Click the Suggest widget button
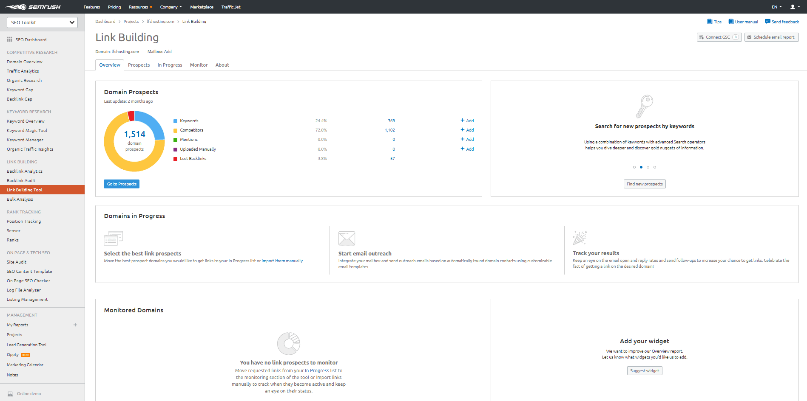The height and width of the screenshot is (401, 807). [645, 370]
